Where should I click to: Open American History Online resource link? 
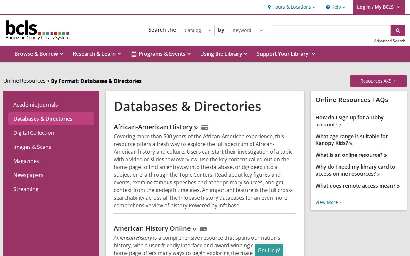pyautogui.click(x=155, y=228)
